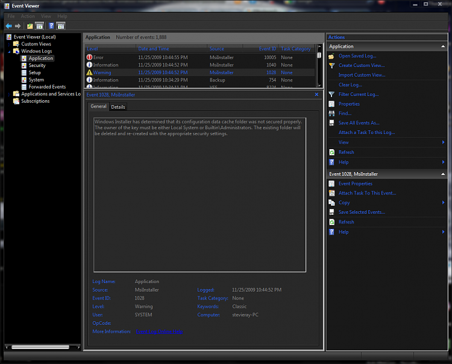This screenshot has height=364, width=452.
Task: Click the Create Custom View funnel icon
Action: click(331, 66)
